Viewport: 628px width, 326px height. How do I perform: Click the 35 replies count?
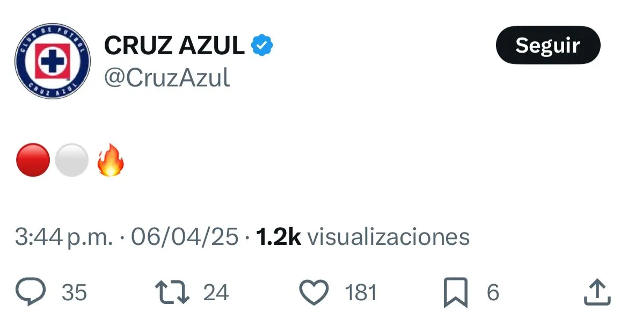(x=74, y=293)
